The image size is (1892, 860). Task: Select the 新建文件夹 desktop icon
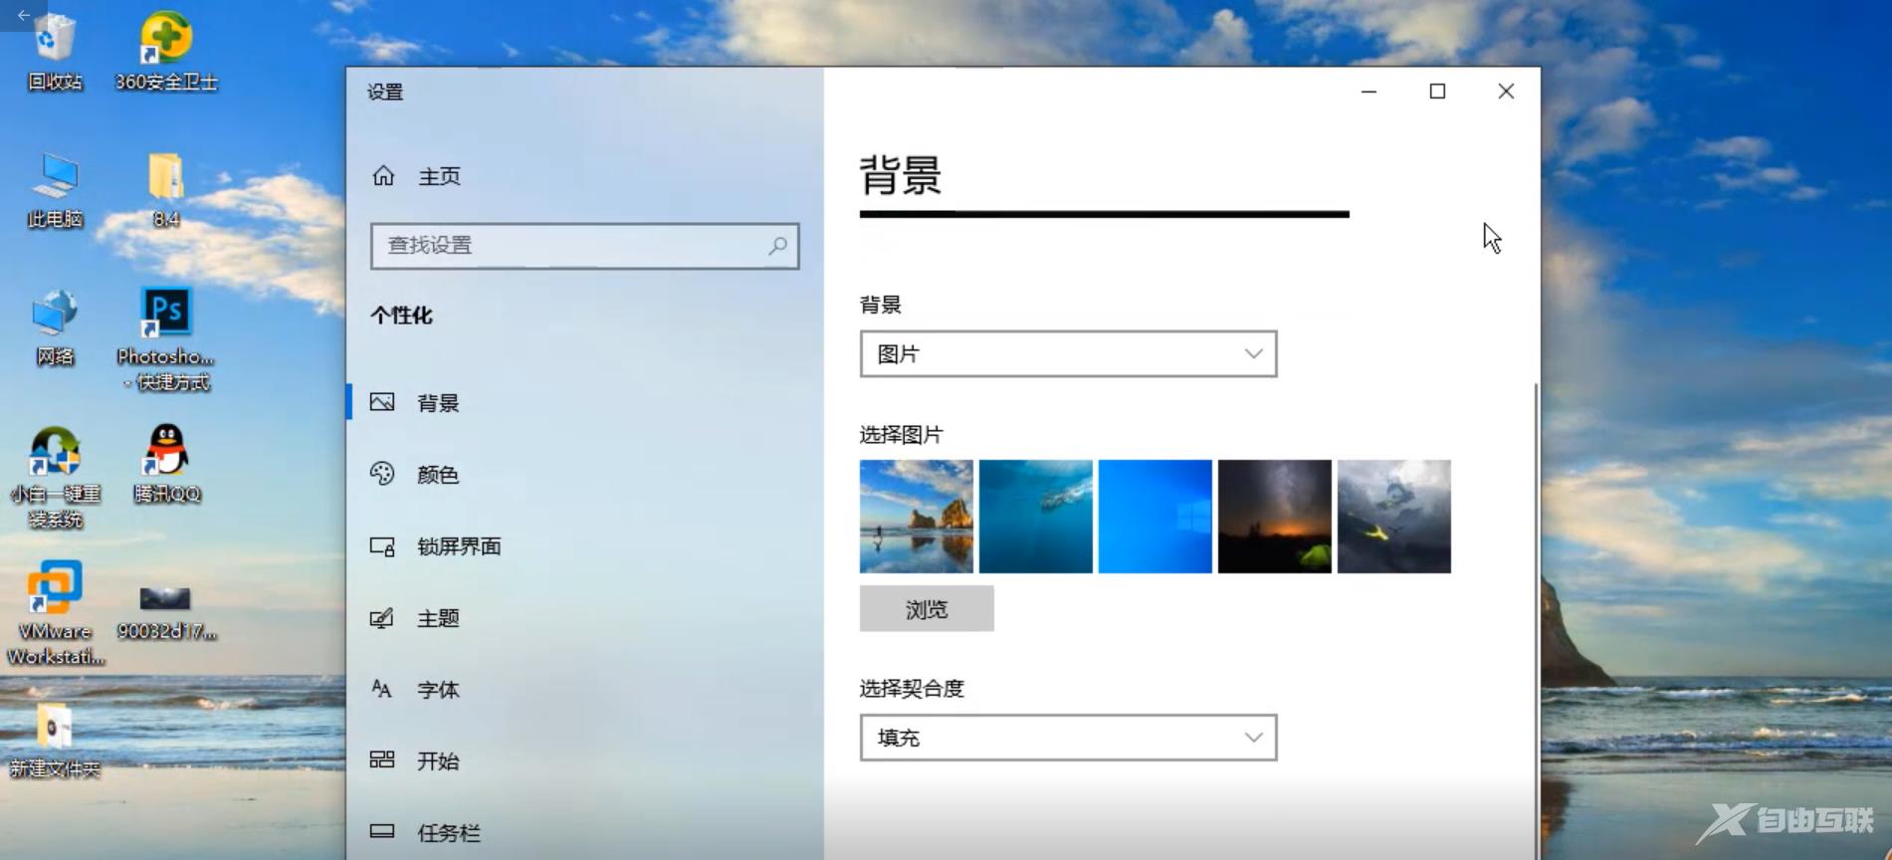pyautogui.click(x=55, y=741)
